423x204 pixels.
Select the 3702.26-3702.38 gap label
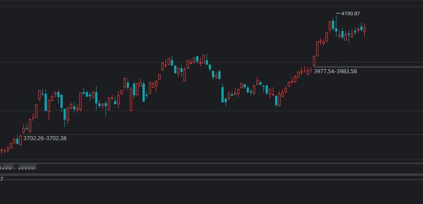[45, 138]
